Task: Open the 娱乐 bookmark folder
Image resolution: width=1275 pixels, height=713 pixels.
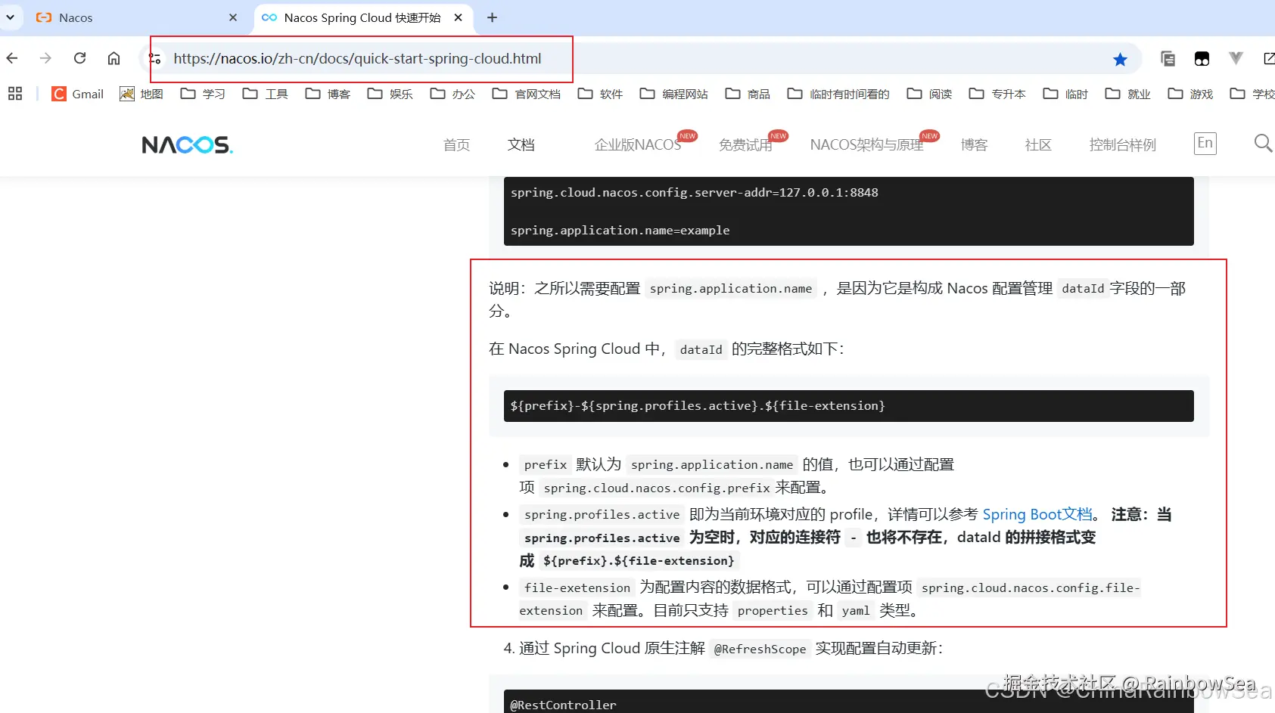Action: click(390, 94)
